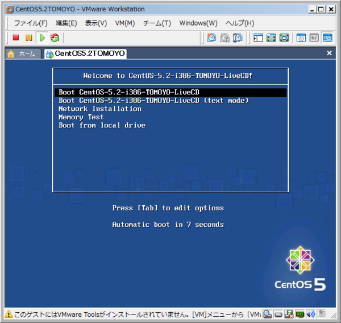Open the 編集(E) menu

[66, 23]
